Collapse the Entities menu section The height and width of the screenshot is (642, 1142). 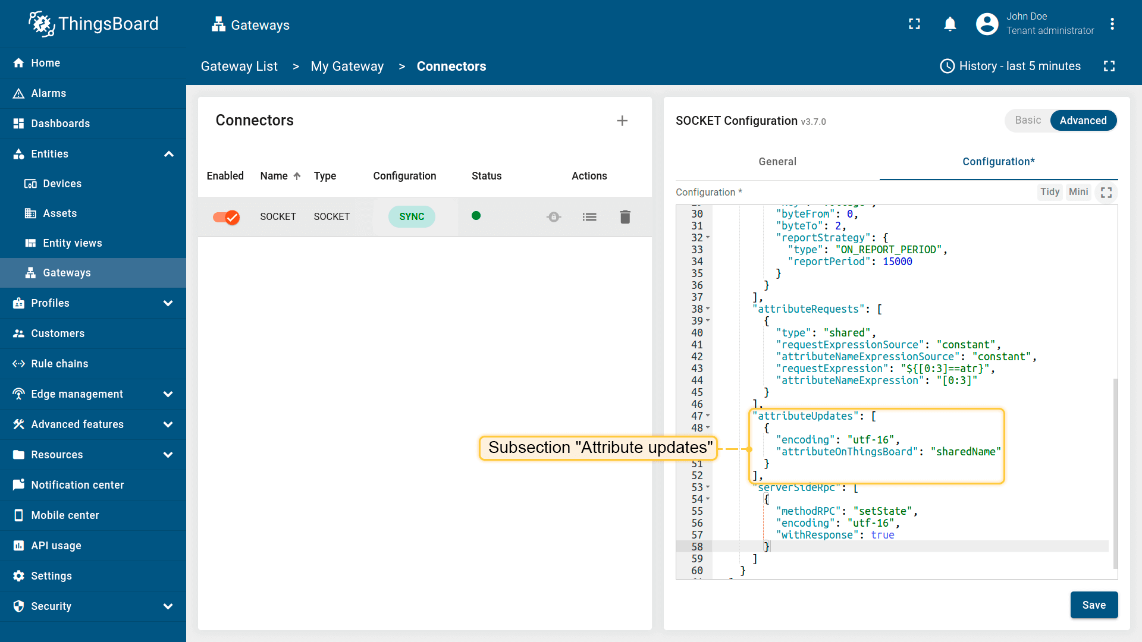point(168,154)
